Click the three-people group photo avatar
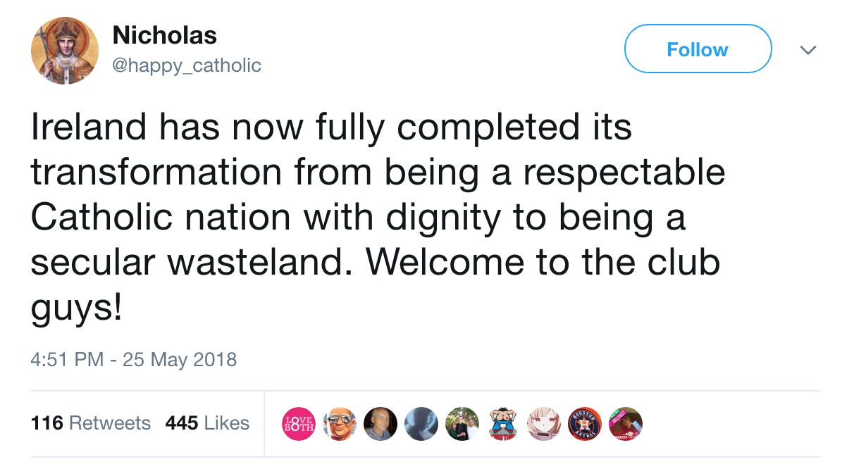Image resolution: width=854 pixels, height=469 pixels. tap(462, 423)
